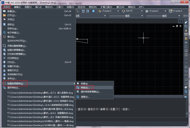This screenshot has height=128, width=190.
Task: Click the blue help circle icon in top toolbar
Action: (x=93, y=11)
